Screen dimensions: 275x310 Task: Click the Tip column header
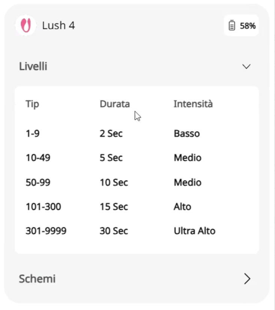point(32,104)
